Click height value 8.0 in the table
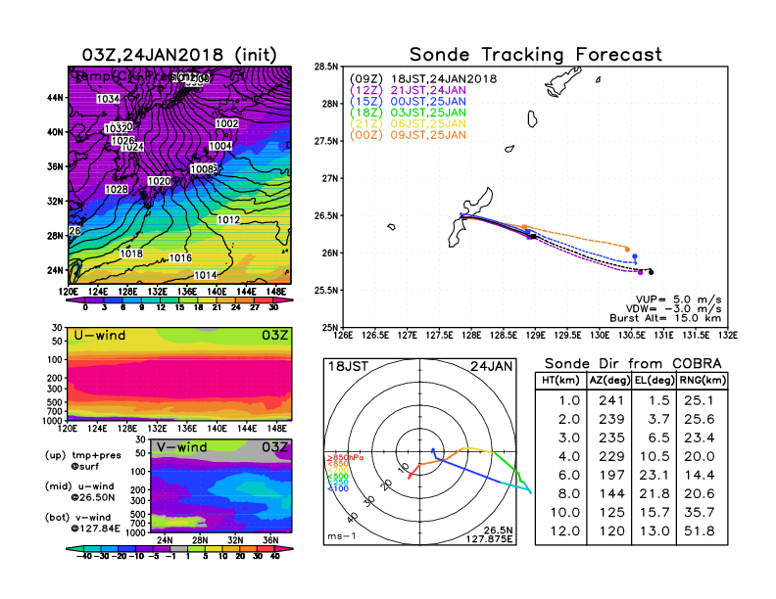The width and height of the screenshot is (776, 599). 568,493
